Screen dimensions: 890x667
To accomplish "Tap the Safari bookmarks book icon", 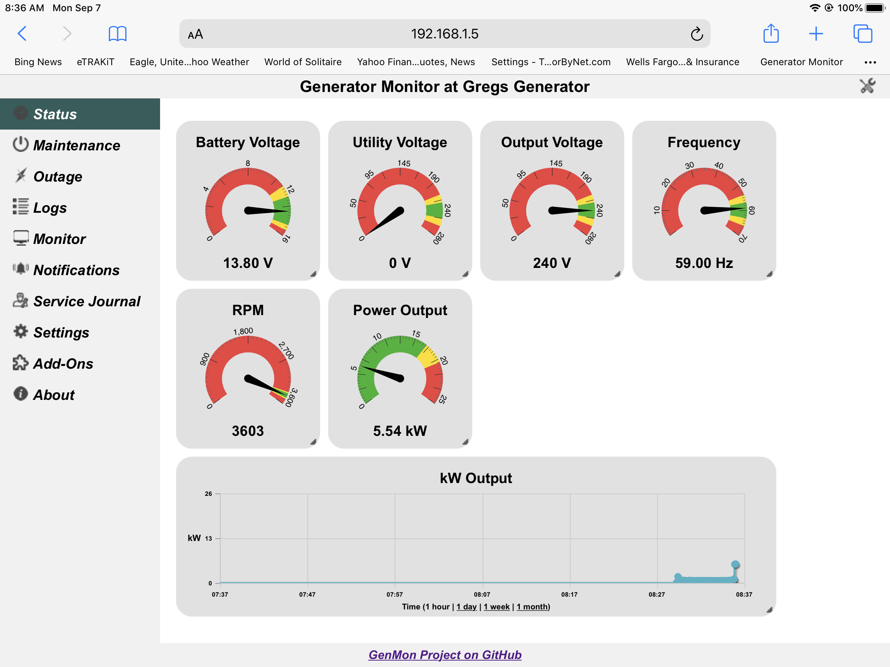I will 118,34.
